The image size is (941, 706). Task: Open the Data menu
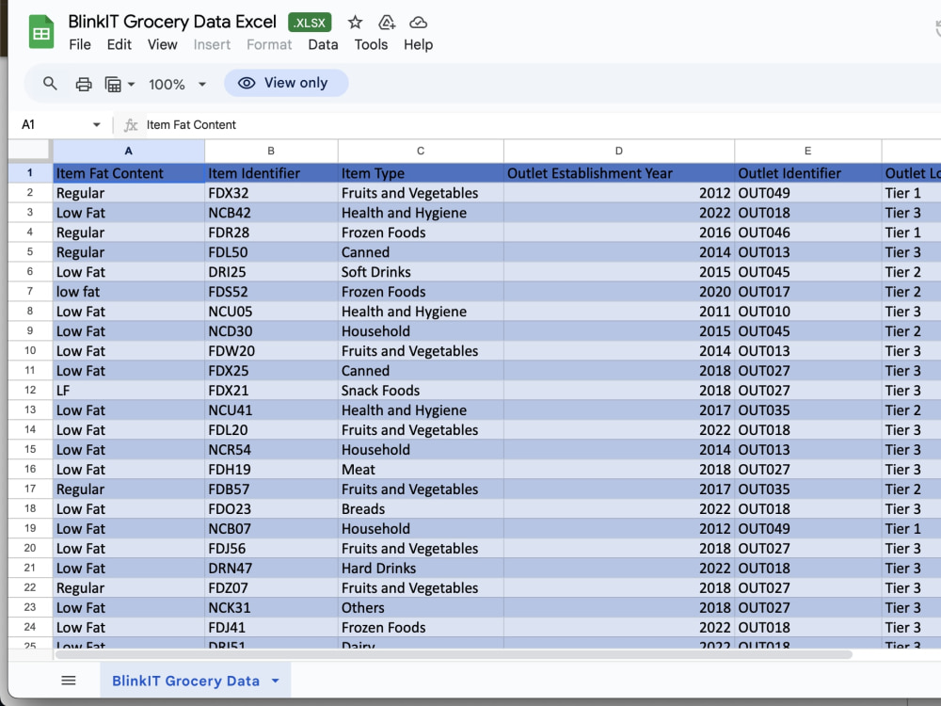tap(323, 45)
